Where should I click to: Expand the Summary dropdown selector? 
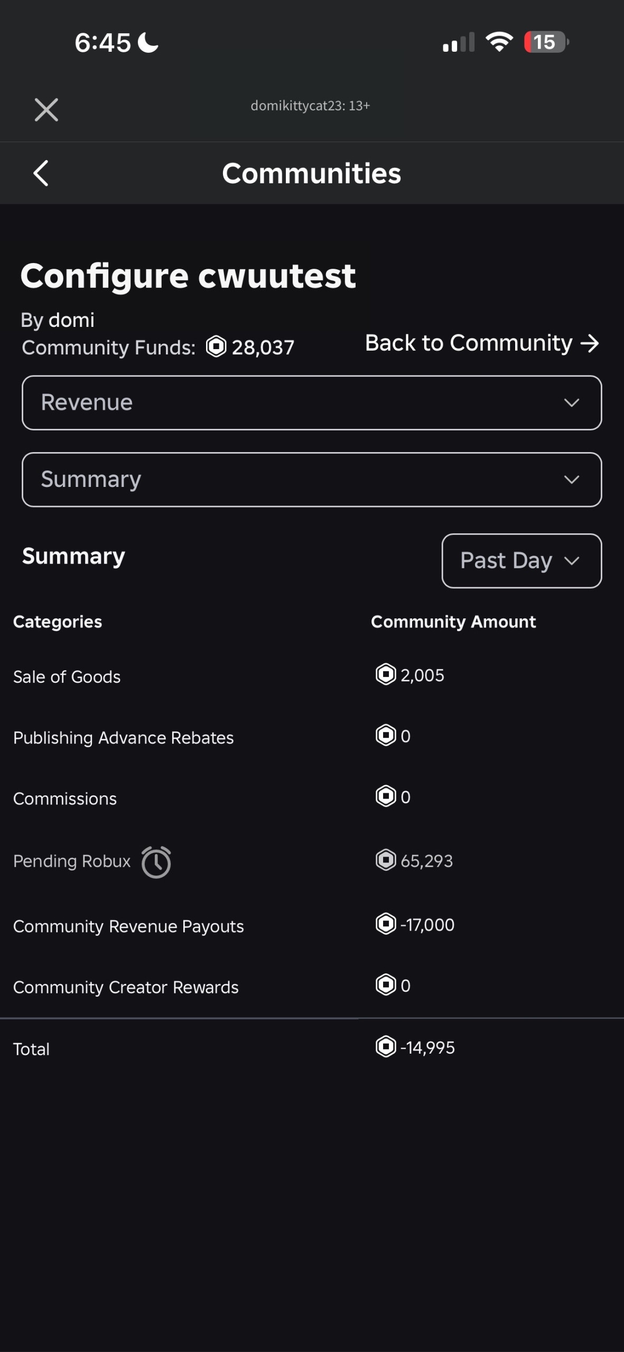click(312, 480)
